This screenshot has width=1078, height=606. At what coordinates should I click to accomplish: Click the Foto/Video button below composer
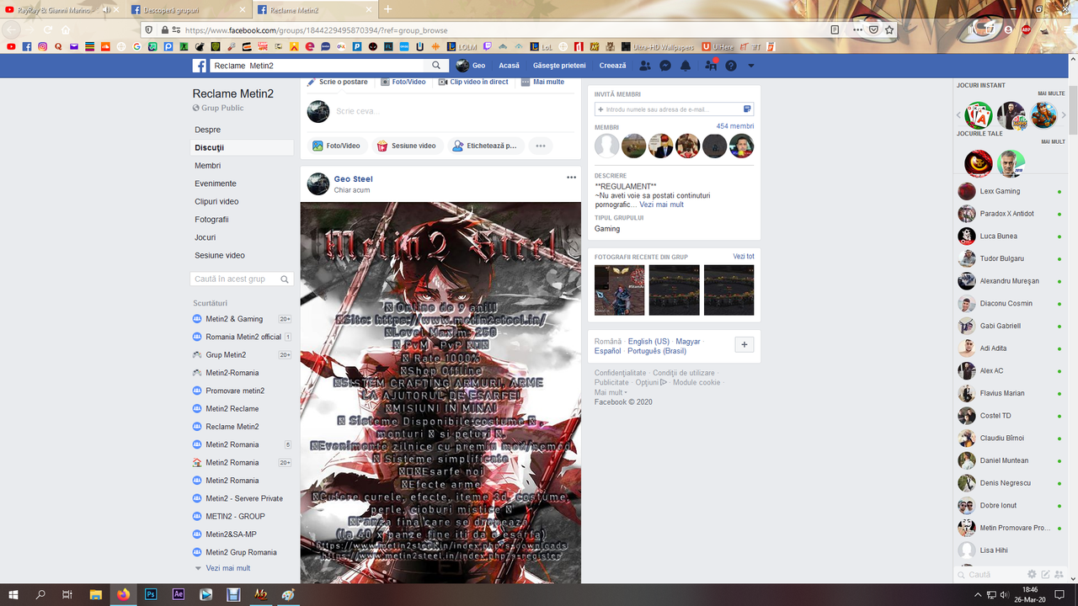[336, 146]
